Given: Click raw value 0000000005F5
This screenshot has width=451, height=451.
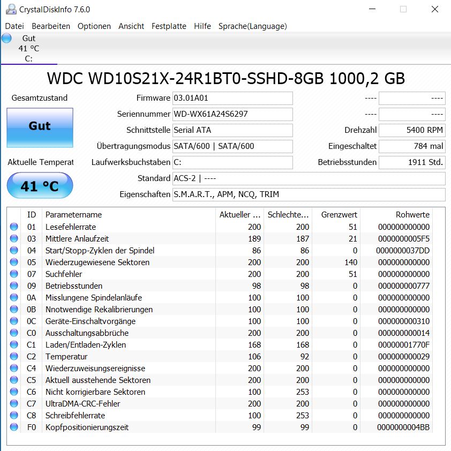Looking at the screenshot, I should pos(403,239).
